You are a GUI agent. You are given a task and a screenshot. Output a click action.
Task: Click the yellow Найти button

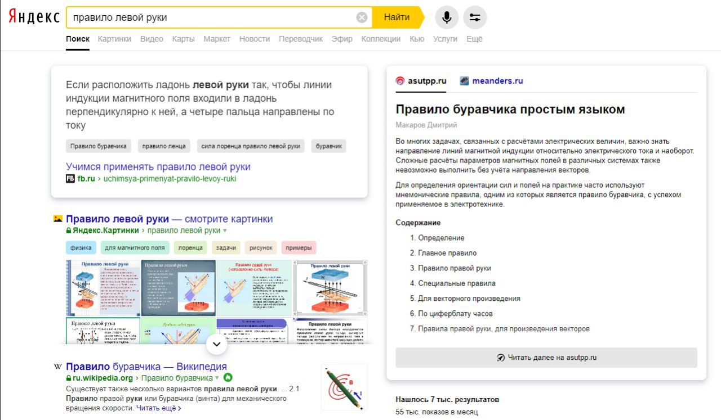tap(397, 17)
